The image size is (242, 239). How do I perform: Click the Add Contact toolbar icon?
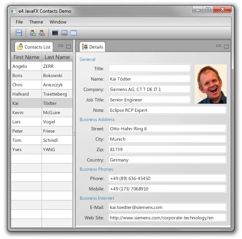coord(33,33)
